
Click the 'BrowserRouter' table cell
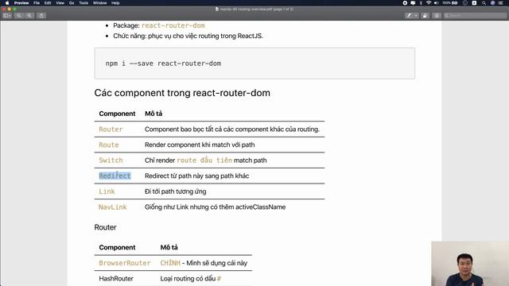point(125,263)
